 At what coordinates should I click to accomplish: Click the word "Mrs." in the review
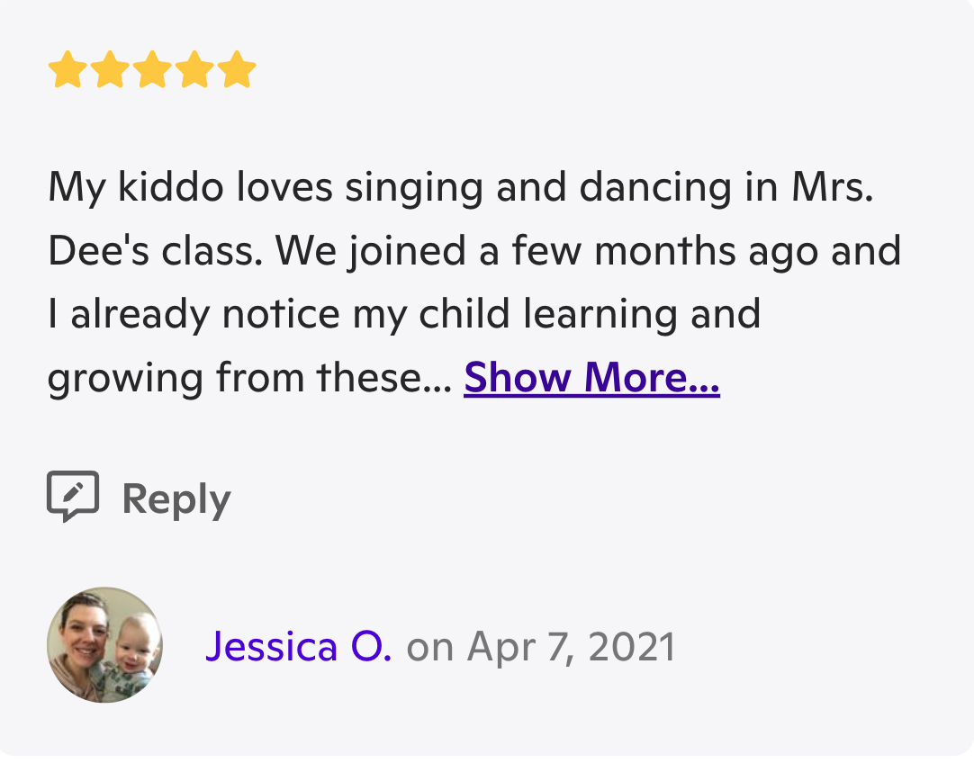coord(833,187)
